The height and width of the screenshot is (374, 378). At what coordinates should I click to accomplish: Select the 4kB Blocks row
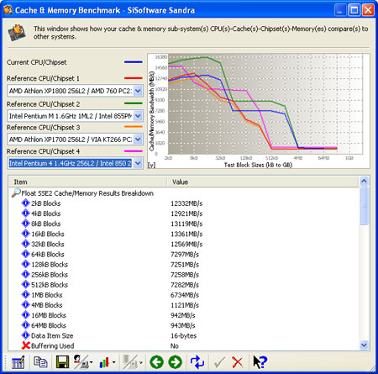(x=183, y=213)
